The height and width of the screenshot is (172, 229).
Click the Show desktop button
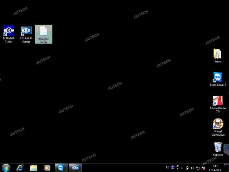click(x=227, y=168)
